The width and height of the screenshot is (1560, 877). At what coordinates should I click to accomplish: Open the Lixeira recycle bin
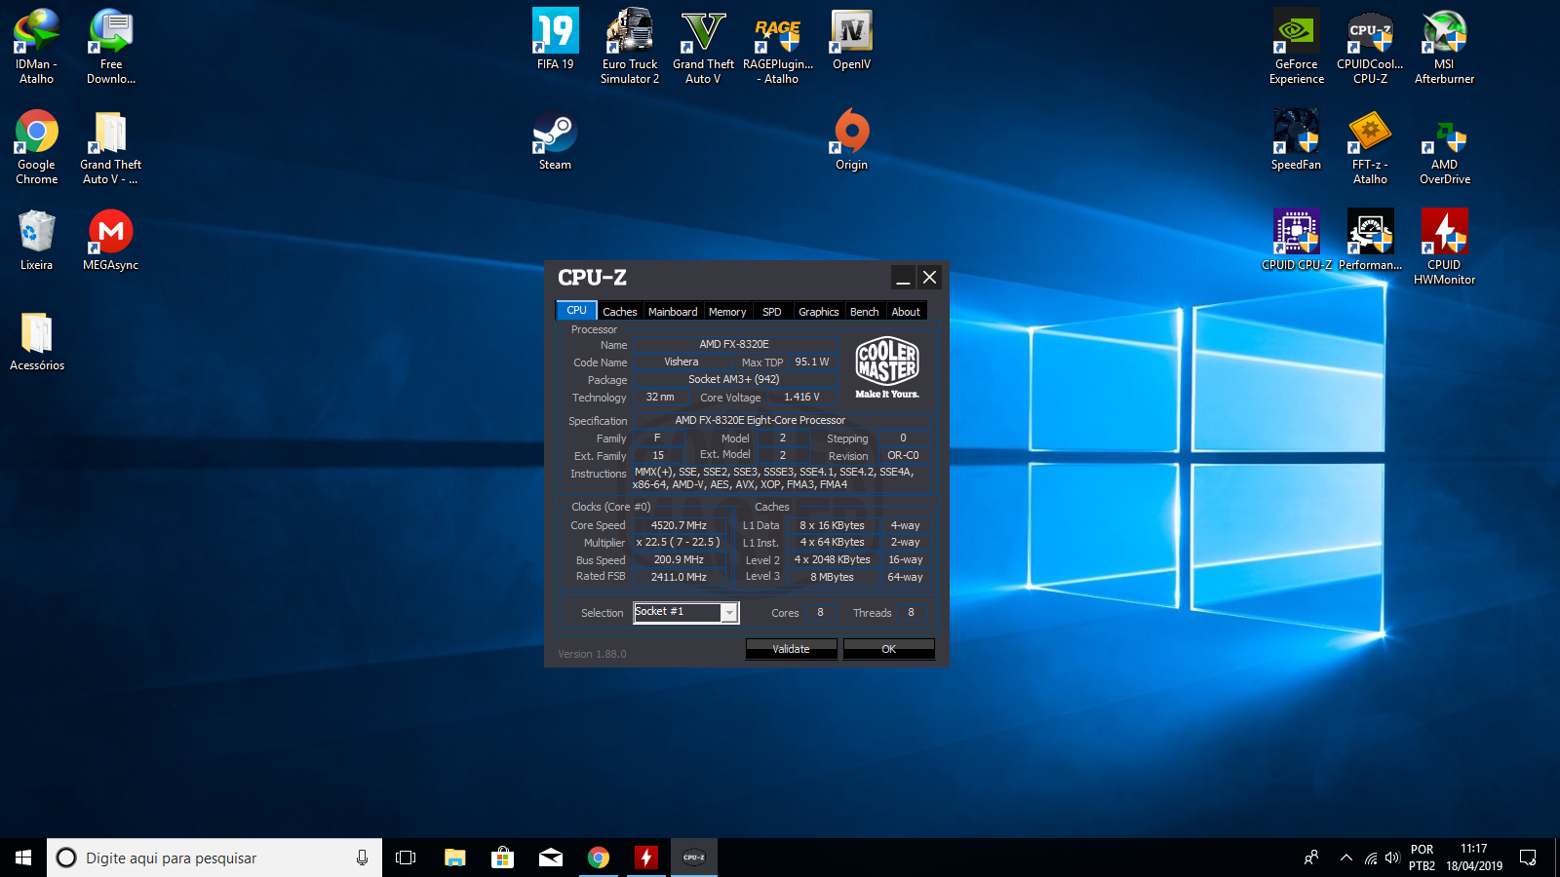36,240
